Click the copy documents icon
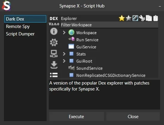The width and height of the screenshot is (164, 125). [149, 18]
